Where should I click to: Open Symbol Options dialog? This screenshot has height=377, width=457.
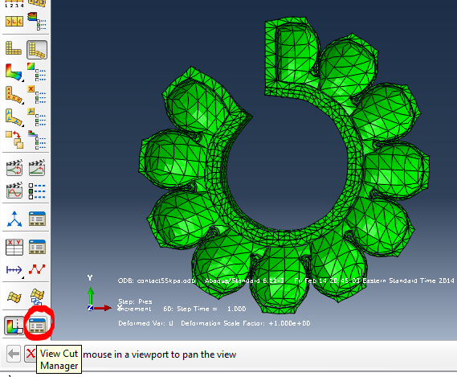pyautogui.click(x=37, y=94)
